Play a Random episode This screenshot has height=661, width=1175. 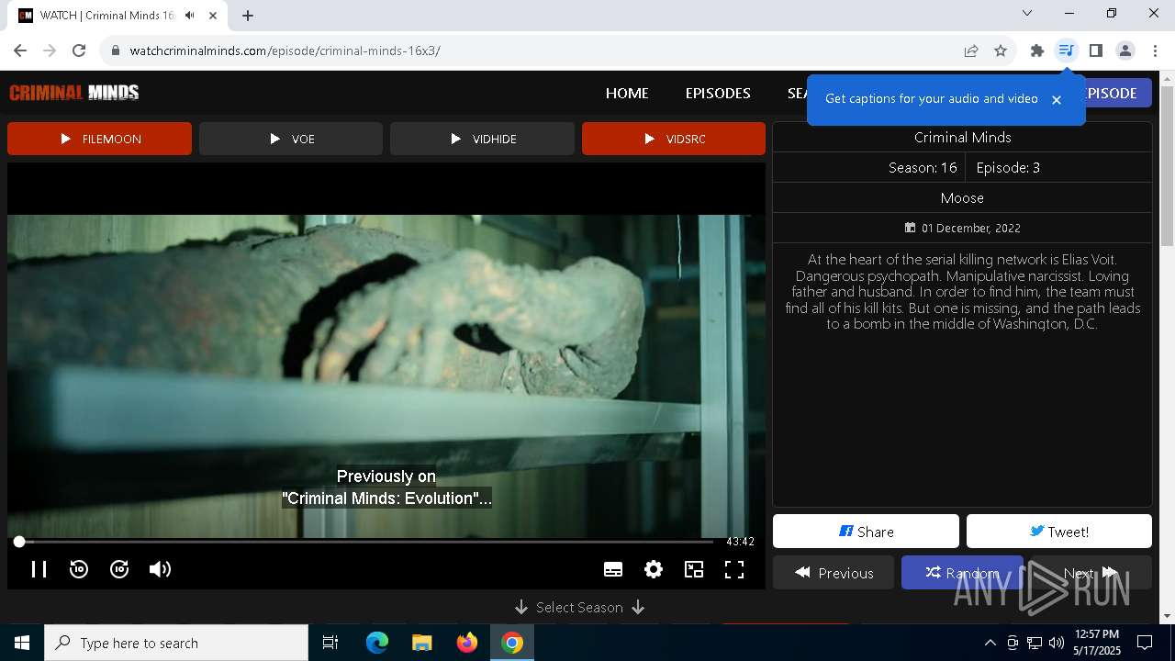coord(962,573)
